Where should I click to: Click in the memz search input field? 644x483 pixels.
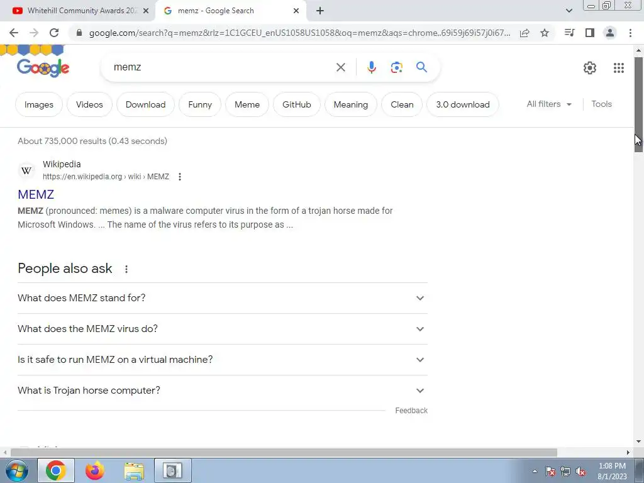tap(222, 67)
